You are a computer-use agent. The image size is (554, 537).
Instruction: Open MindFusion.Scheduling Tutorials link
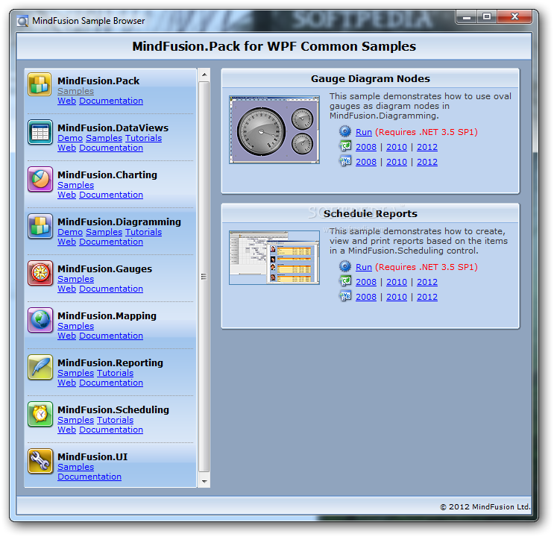(x=115, y=421)
